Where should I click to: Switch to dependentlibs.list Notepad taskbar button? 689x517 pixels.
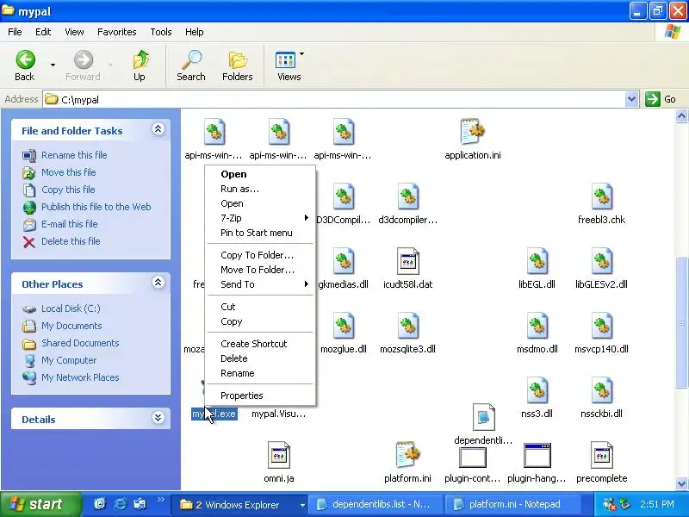coord(376,505)
